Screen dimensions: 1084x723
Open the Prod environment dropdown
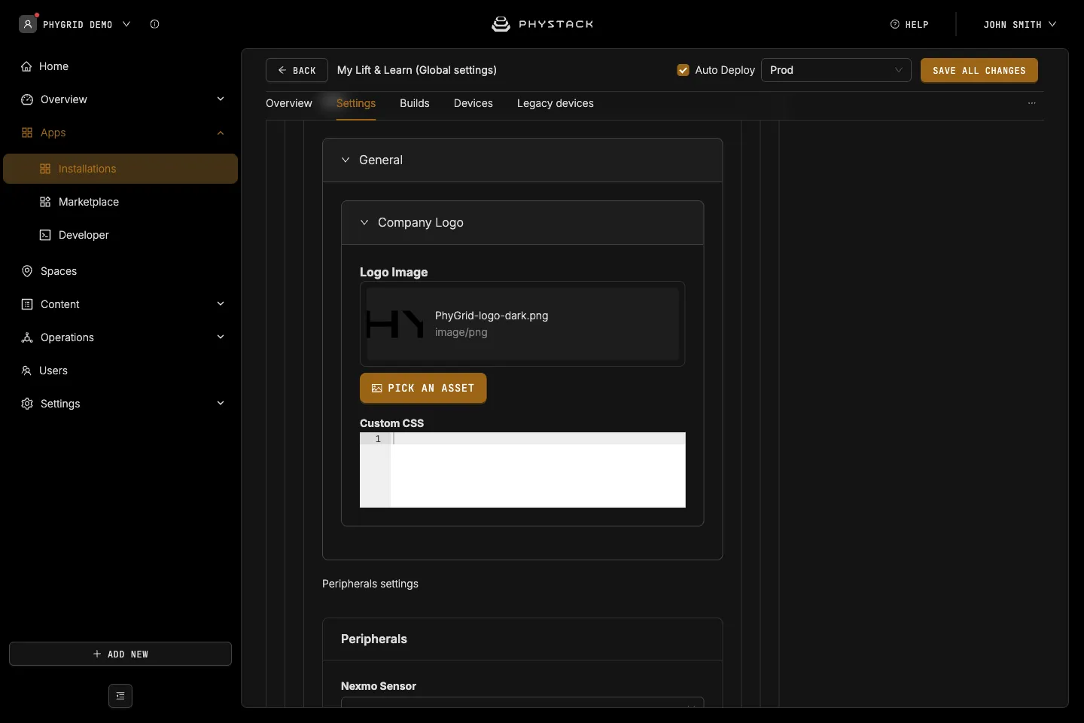(836, 70)
